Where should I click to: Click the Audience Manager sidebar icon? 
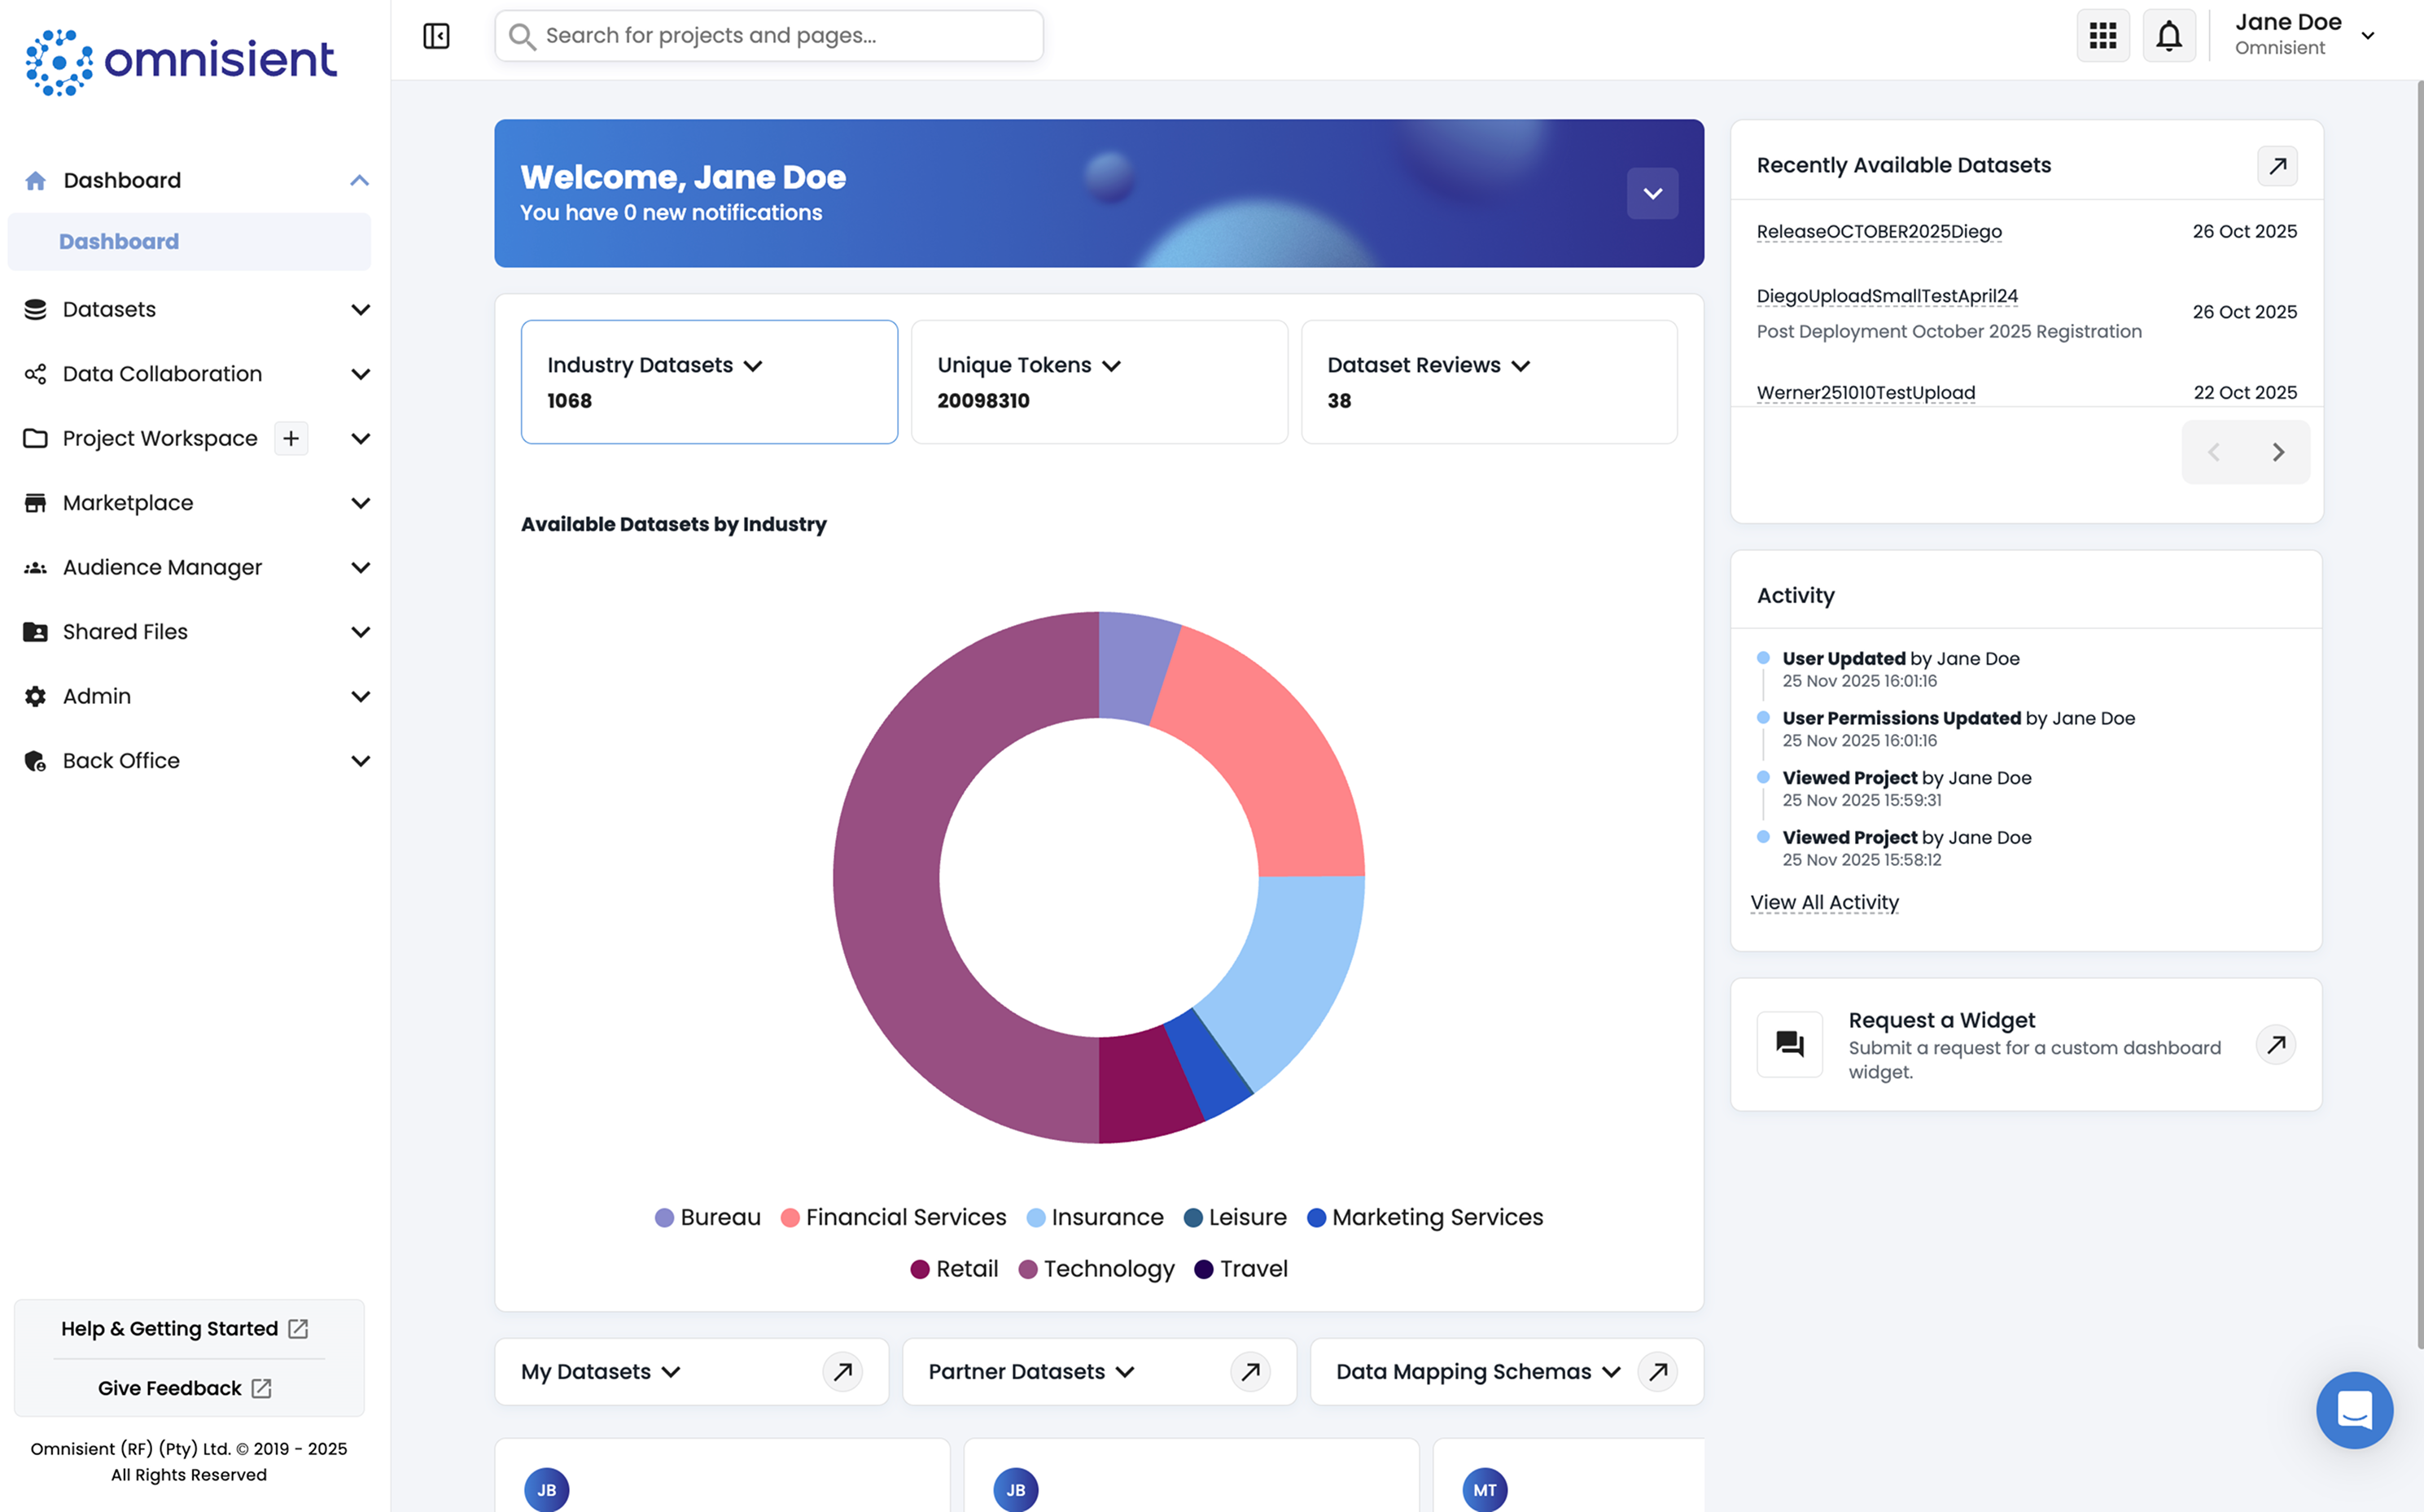pyautogui.click(x=36, y=567)
